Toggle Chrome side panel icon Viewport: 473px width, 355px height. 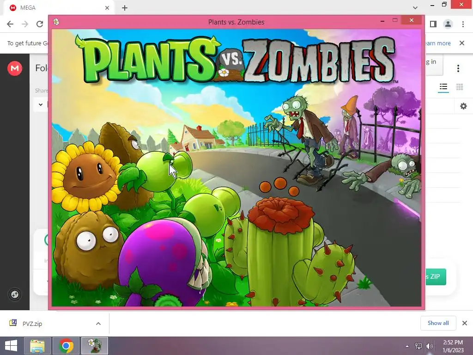coord(433,24)
